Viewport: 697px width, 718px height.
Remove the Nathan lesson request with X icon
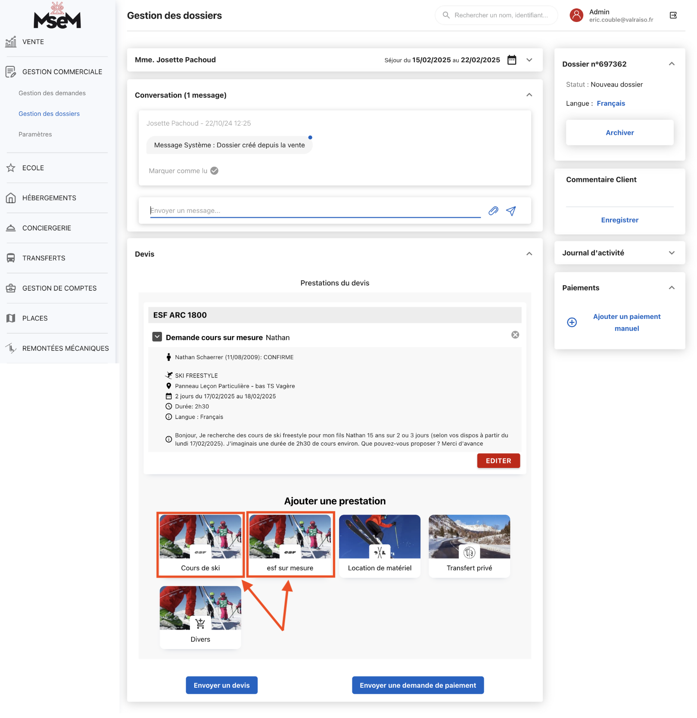515,335
